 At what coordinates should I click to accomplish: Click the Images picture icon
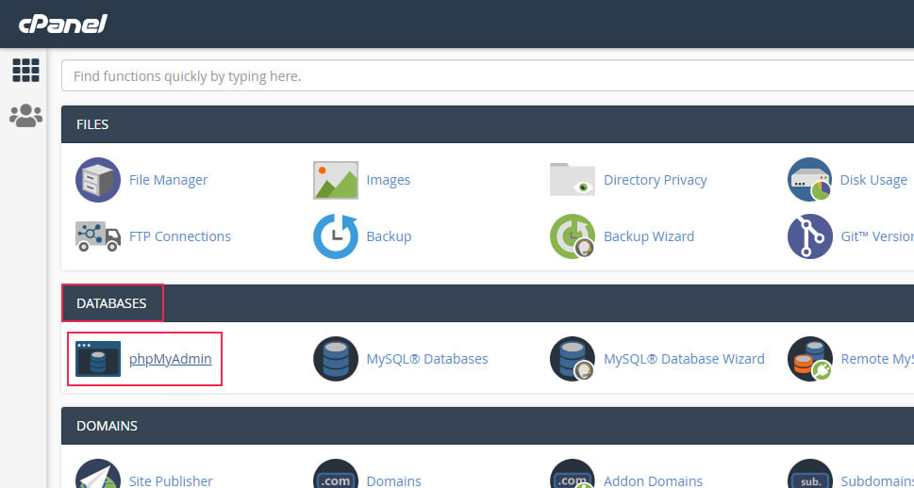[x=335, y=180]
